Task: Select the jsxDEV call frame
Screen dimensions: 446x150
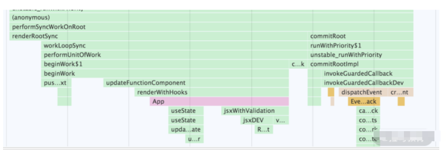Action: tap(253, 120)
